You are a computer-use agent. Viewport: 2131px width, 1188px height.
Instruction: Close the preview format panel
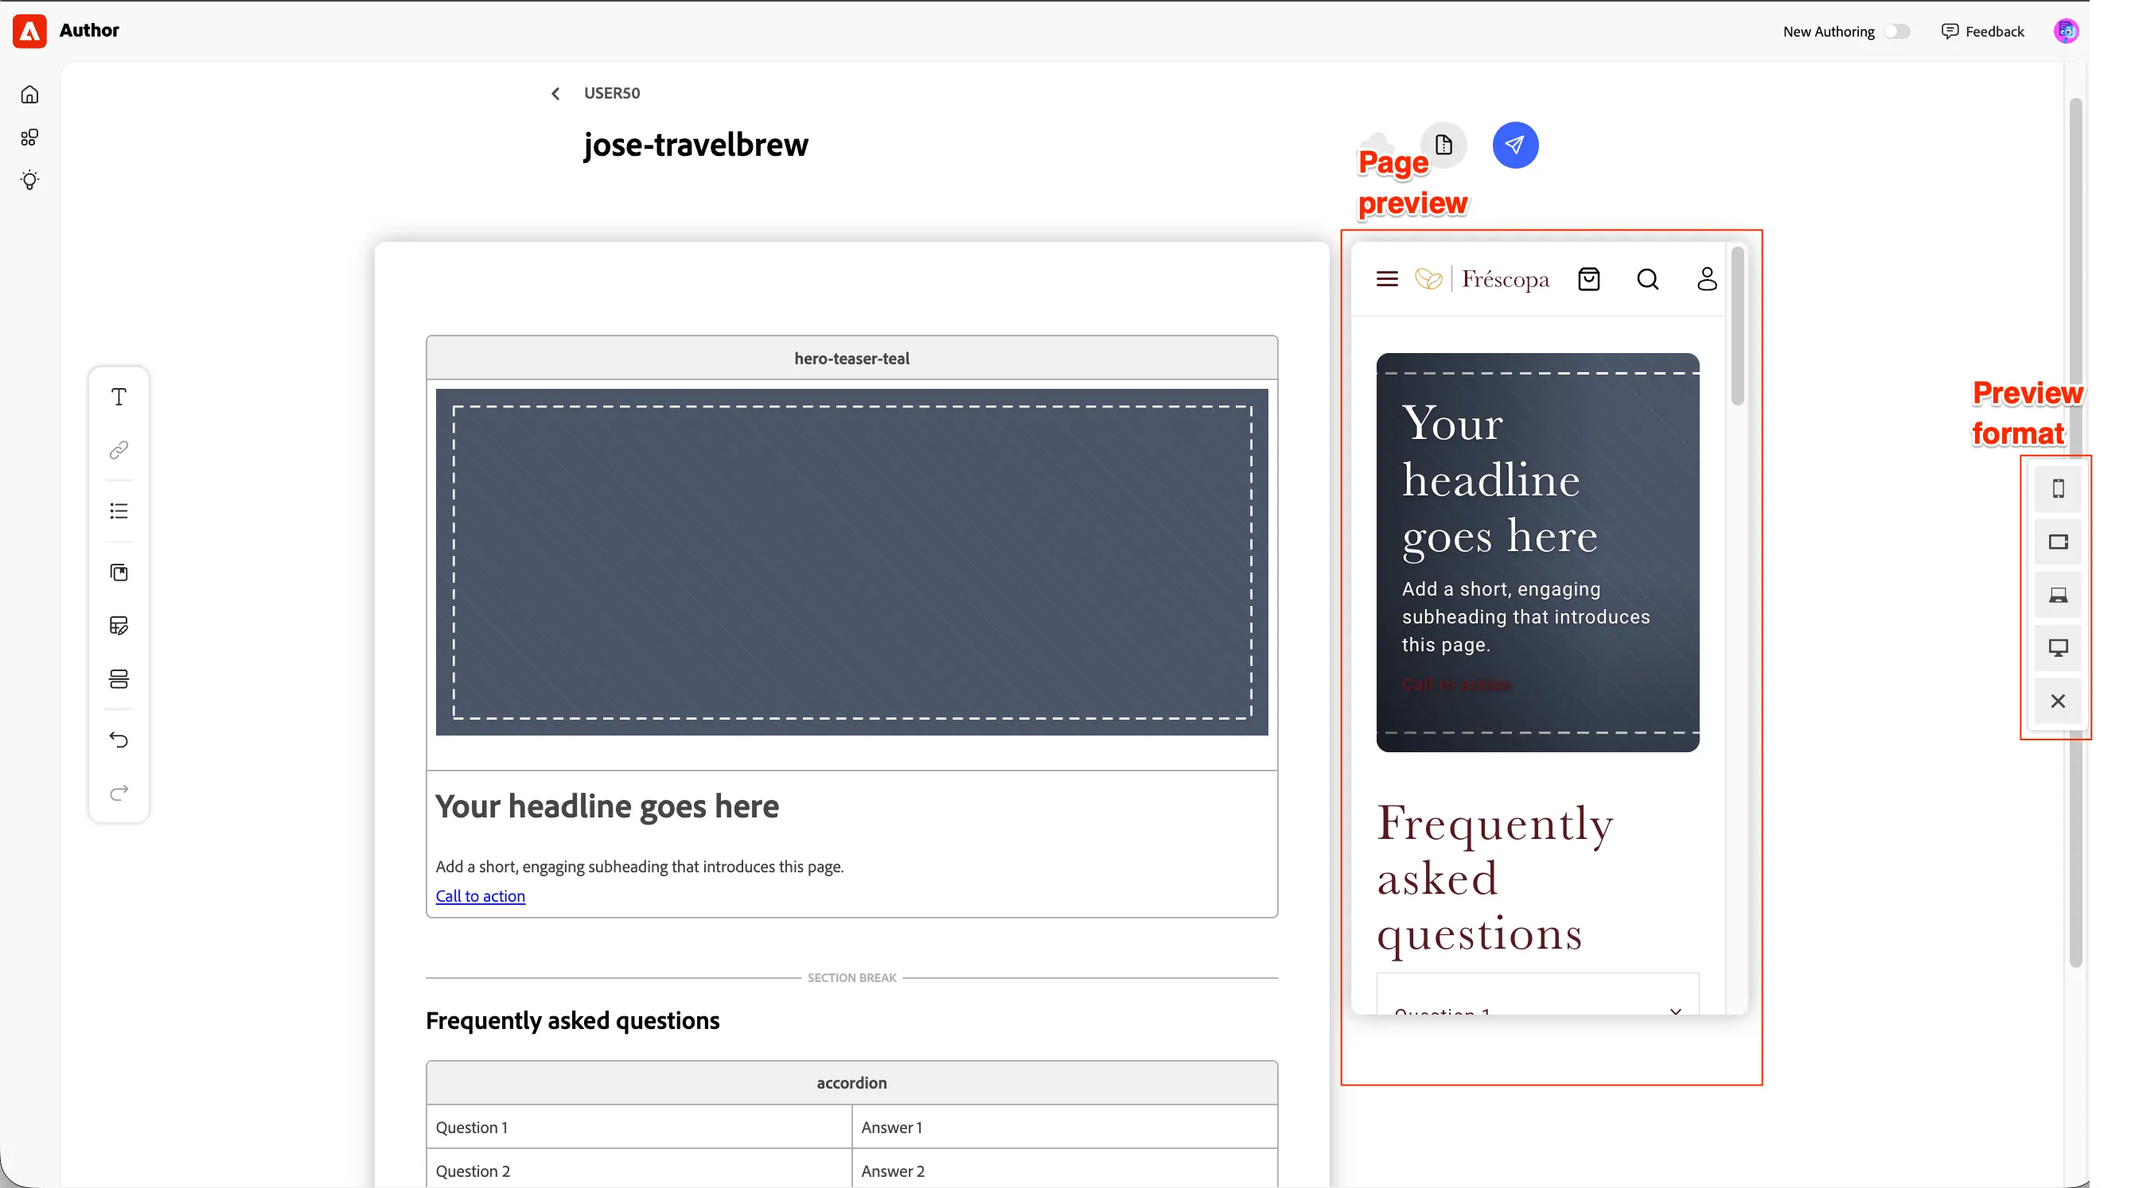[2059, 701]
